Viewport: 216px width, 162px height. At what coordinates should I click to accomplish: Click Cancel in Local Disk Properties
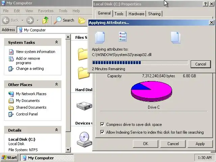(173, 144)
